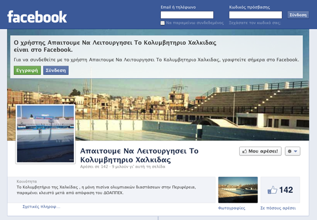
Task: Click the Σύνδεση button in header
Action: point(298,15)
